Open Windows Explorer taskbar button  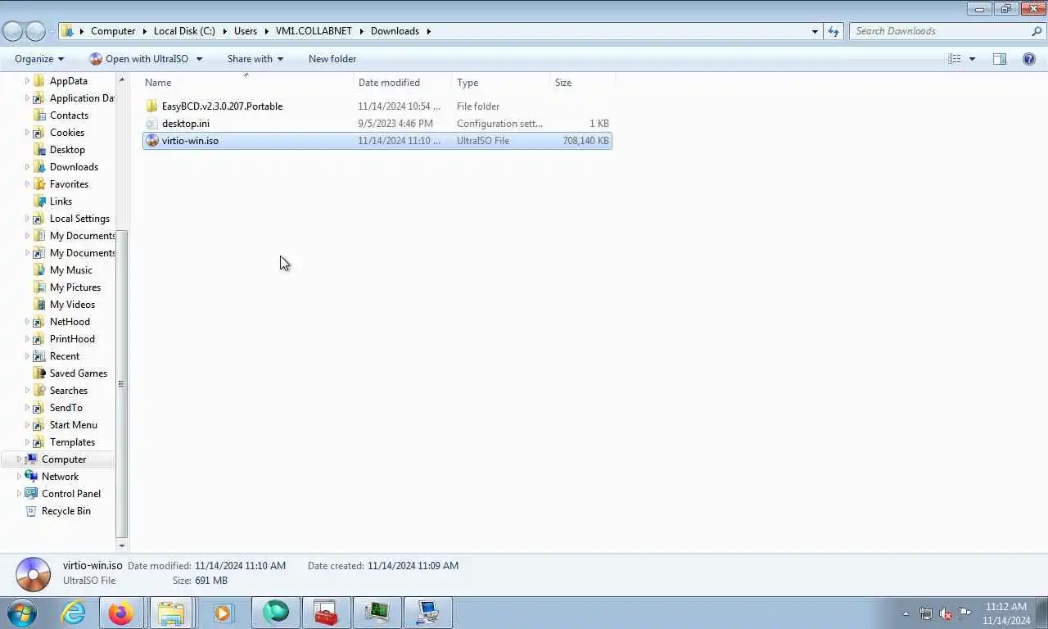click(x=171, y=613)
